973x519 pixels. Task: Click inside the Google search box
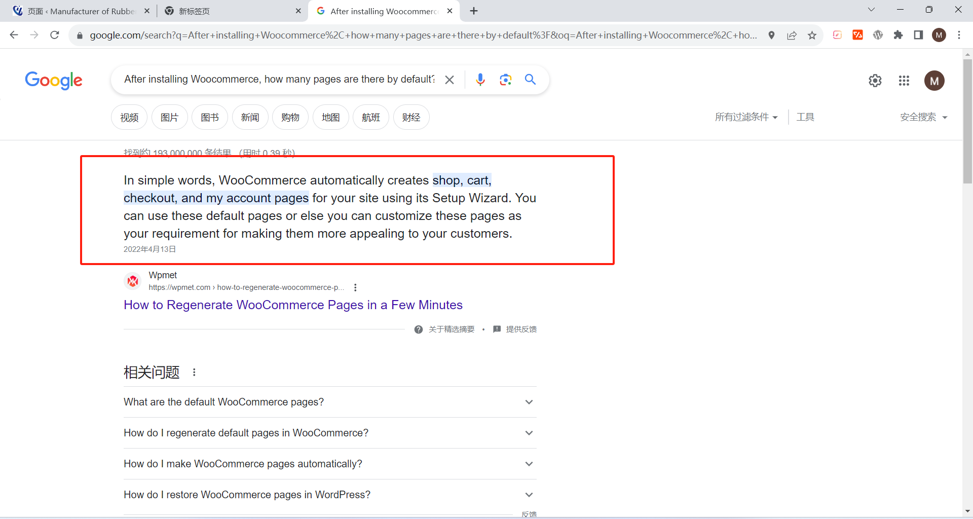coord(279,80)
